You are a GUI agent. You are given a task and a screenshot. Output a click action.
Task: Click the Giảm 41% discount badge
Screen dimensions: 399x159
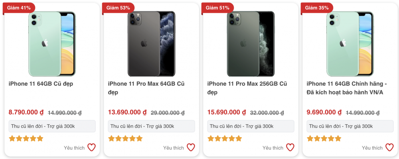pyautogui.click(x=19, y=8)
